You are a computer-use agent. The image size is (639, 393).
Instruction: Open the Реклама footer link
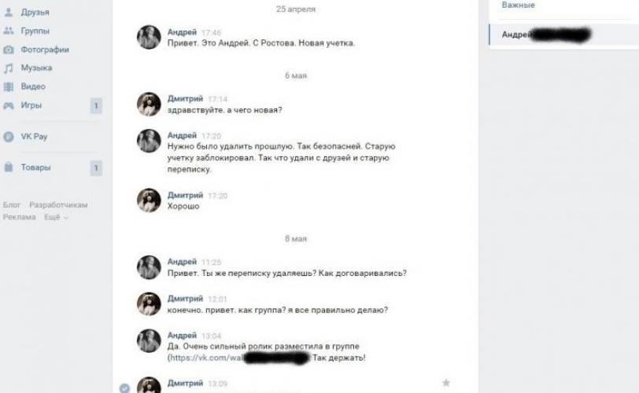(x=19, y=217)
